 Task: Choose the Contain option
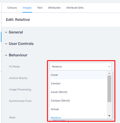coord(78,84)
